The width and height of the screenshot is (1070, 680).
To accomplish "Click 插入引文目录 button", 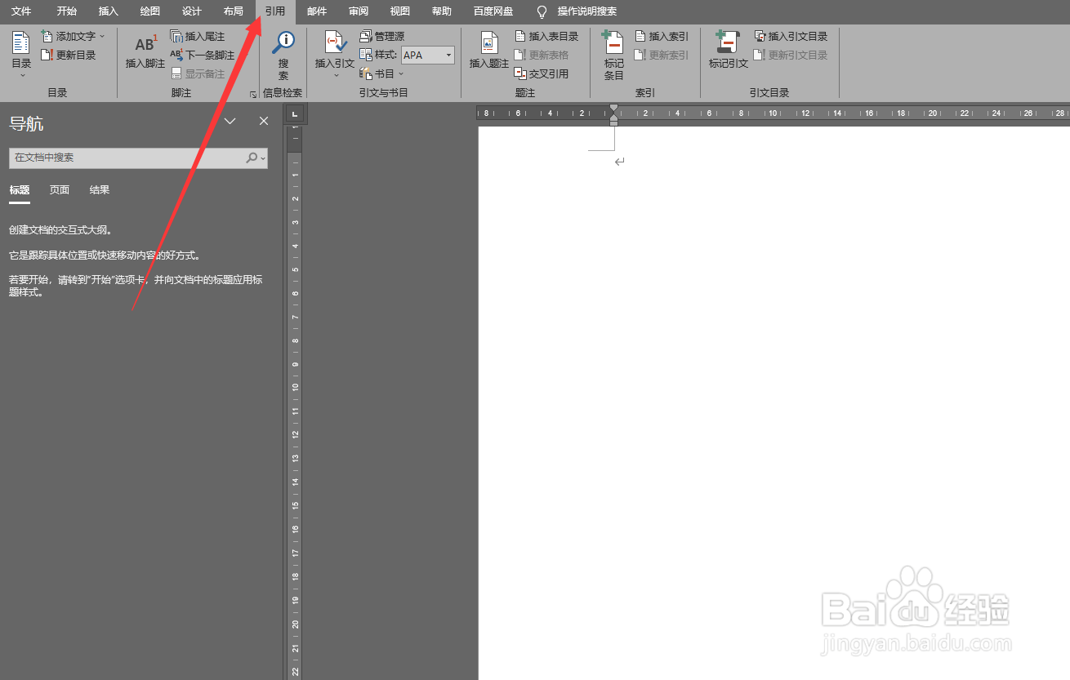I will 791,36.
